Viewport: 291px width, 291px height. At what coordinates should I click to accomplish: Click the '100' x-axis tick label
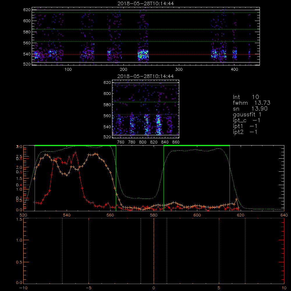68,70
